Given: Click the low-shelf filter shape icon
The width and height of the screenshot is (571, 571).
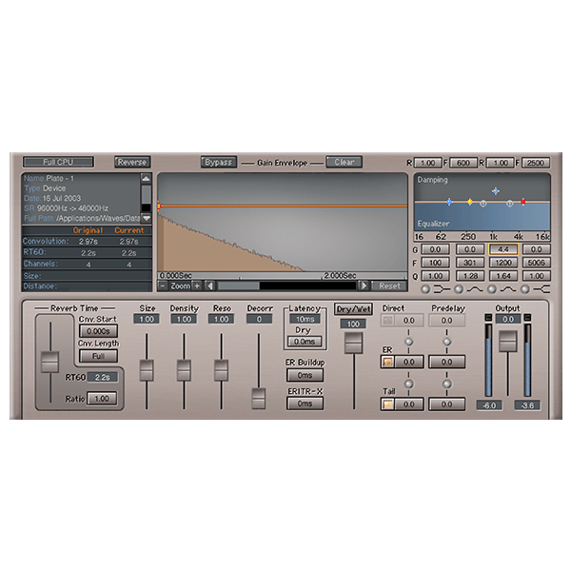Looking at the screenshot, I should [x=442, y=289].
